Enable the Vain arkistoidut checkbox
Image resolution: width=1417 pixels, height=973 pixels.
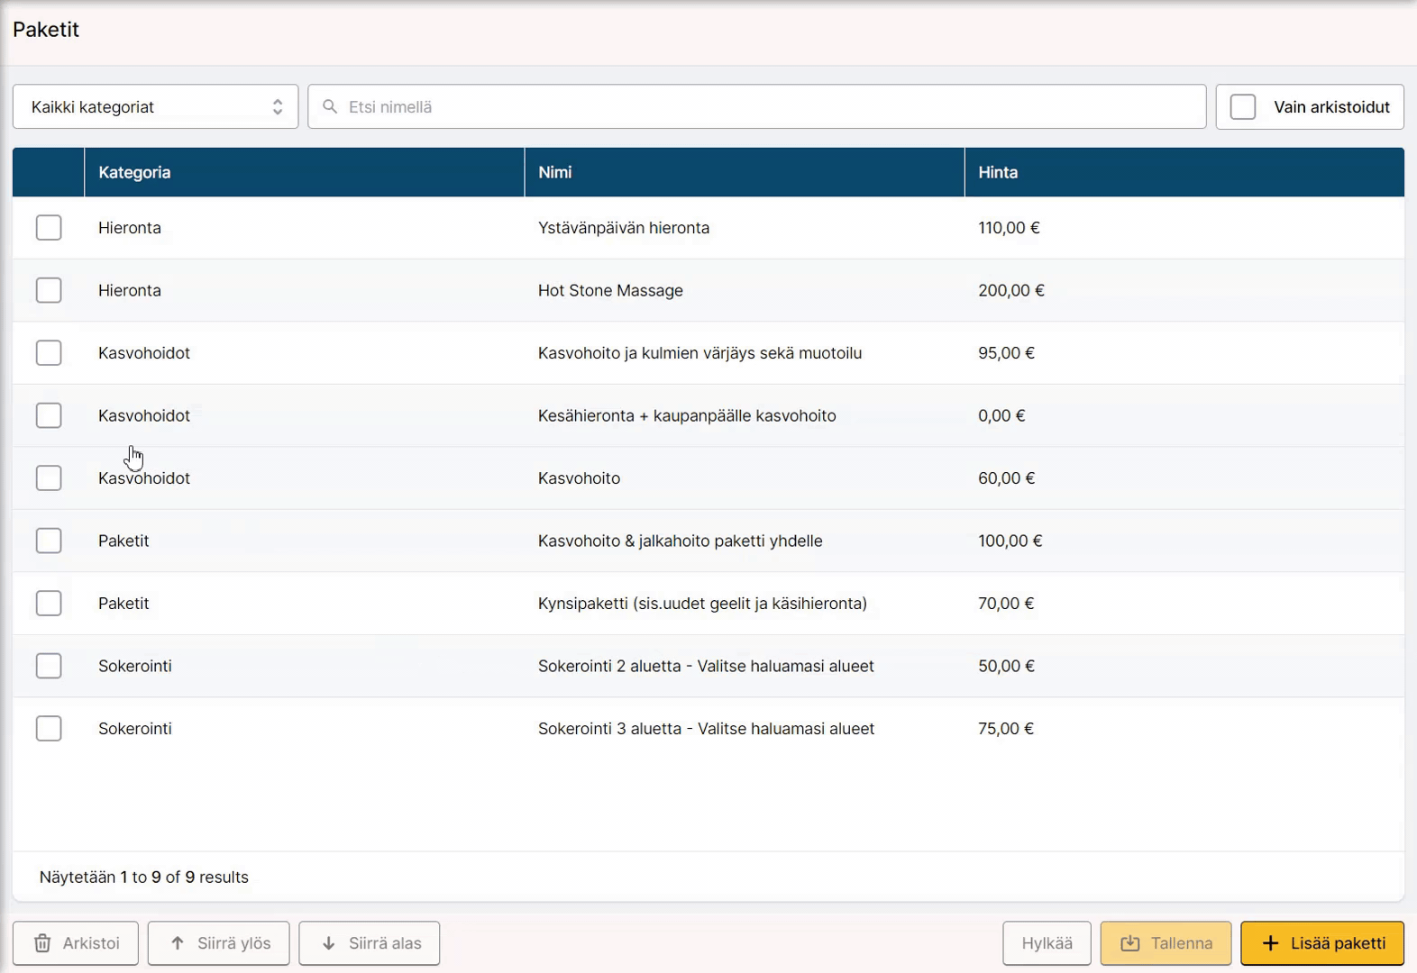[1243, 107]
